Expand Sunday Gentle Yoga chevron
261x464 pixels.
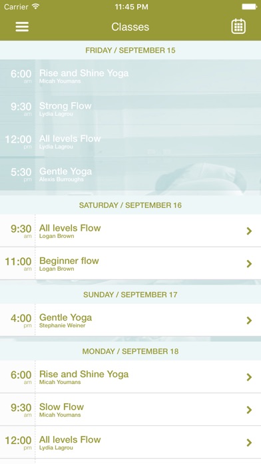click(249, 320)
